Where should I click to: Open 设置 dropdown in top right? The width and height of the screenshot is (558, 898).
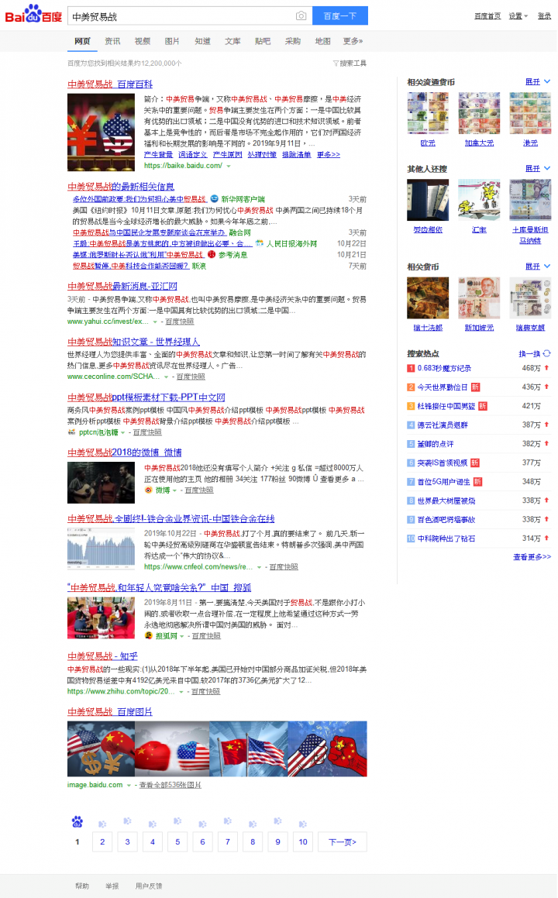518,16
